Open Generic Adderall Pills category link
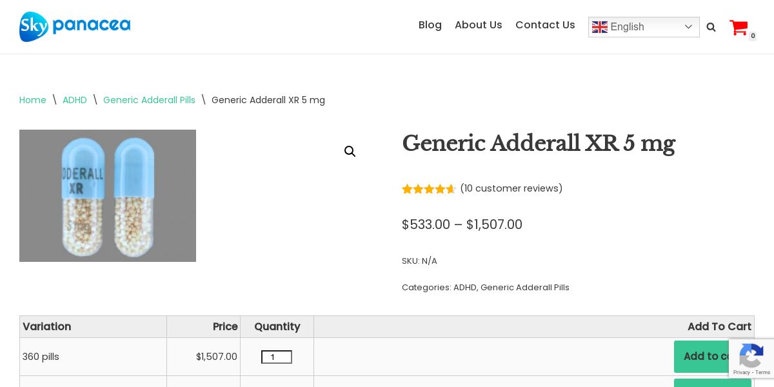This screenshot has width=774, height=387. click(x=525, y=288)
